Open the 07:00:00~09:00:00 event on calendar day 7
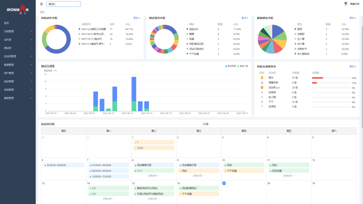This screenshot has height=204, width=363. click(x=108, y=165)
